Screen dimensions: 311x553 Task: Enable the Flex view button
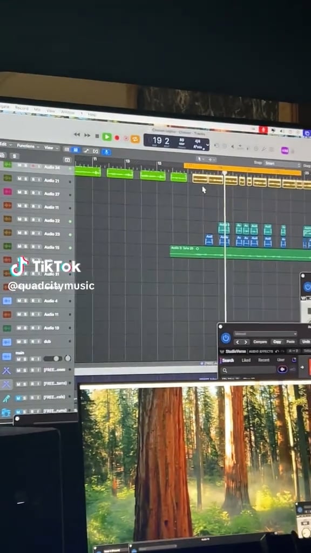(x=96, y=151)
